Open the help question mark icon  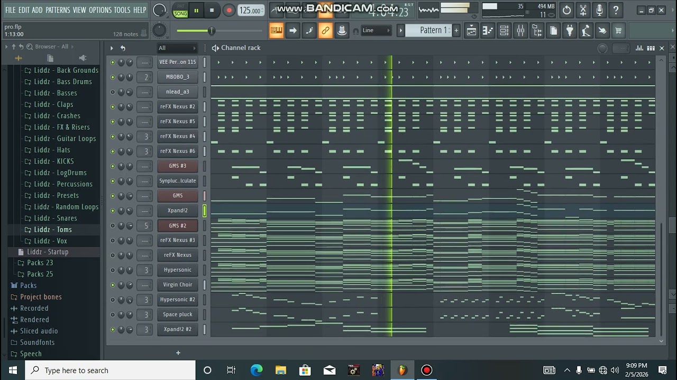[x=616, y=10]
